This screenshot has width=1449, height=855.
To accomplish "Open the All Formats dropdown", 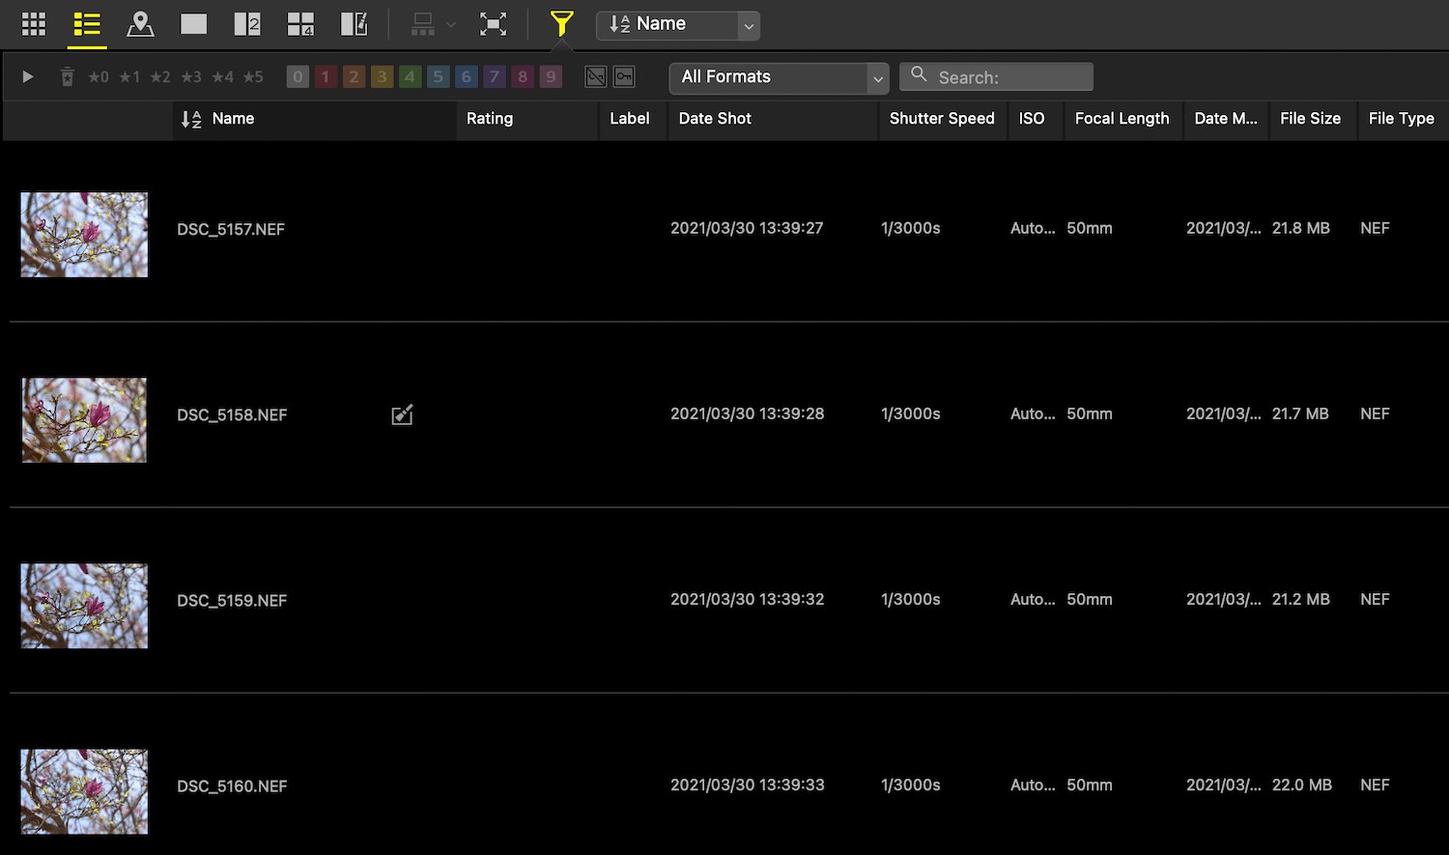I will click(x=779, y=76).
